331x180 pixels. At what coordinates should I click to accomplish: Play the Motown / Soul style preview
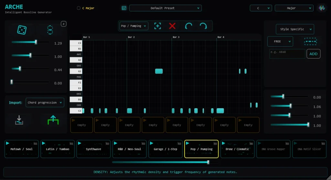(8, 143)
